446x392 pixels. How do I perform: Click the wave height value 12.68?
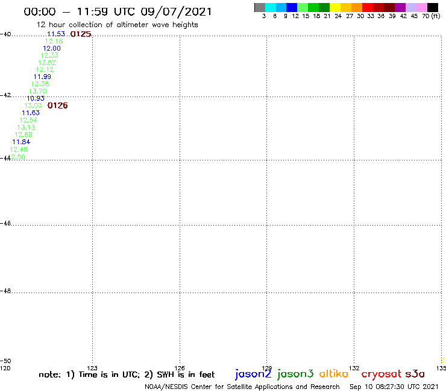[x=24, y=134]
